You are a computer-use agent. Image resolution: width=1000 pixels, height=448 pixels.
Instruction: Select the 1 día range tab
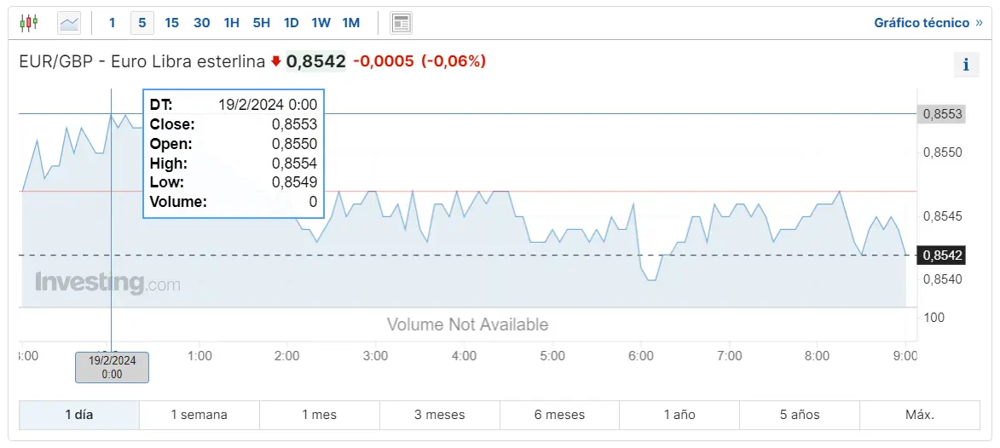(x=79, y=415)
